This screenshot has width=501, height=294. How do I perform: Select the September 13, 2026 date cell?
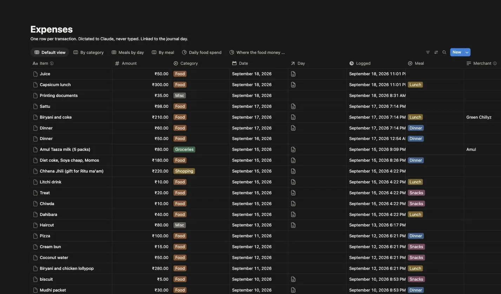pos(259,225)
